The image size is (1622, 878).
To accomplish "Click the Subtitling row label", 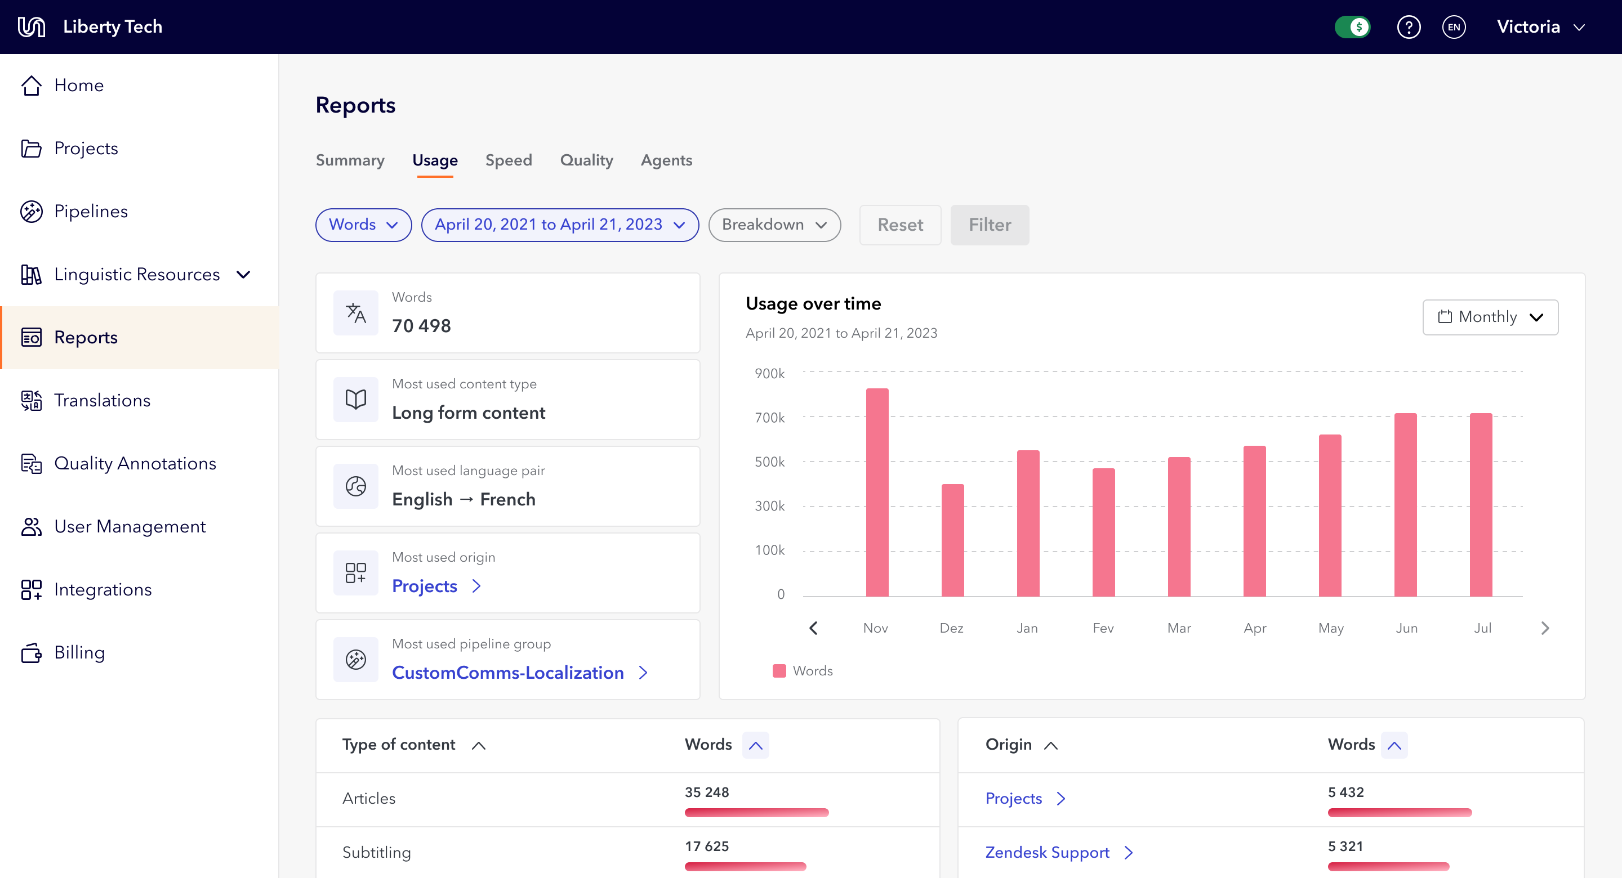I will [x=377, y=853].
